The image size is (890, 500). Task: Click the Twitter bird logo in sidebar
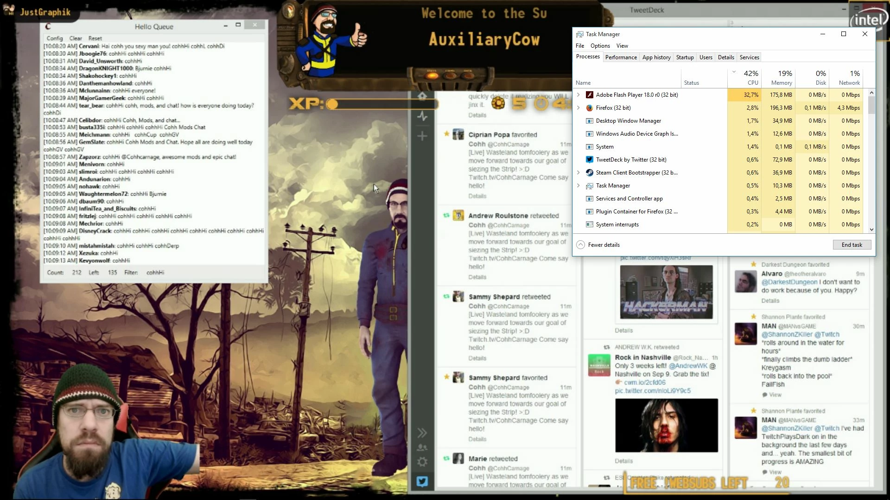[422, 481]
